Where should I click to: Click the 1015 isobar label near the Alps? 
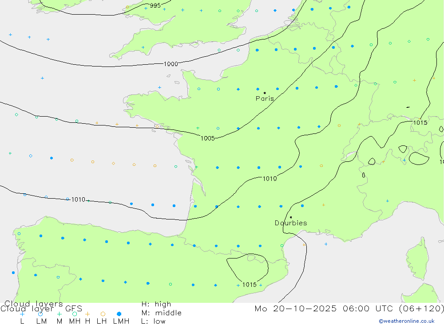(420, 123)
